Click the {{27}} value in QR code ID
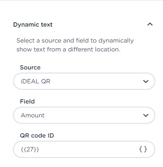The width and height of the screenshot is (163, 167). pos(30,149)
